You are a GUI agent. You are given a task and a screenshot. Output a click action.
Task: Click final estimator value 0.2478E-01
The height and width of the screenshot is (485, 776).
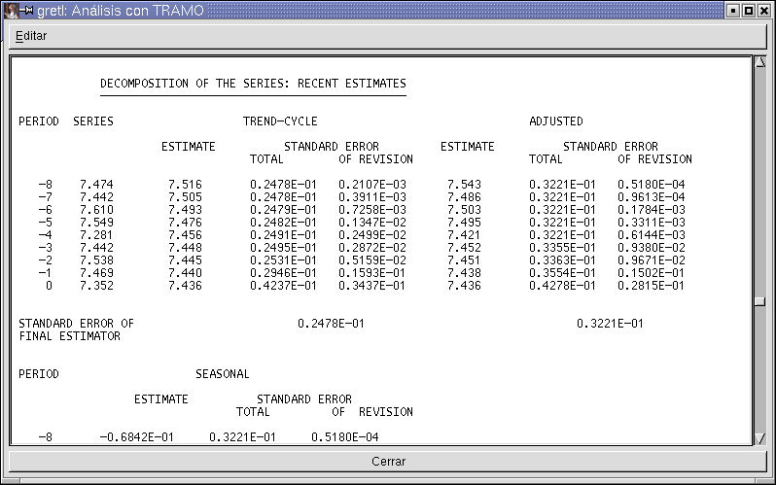point(331,324)
